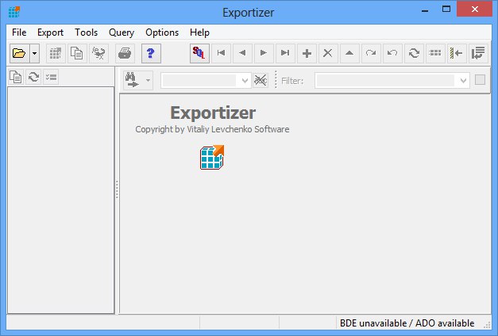The height and width of the screenshot is (336, 498).
Task: Click the undo curved arrow icon
Action: coord(392,53)
